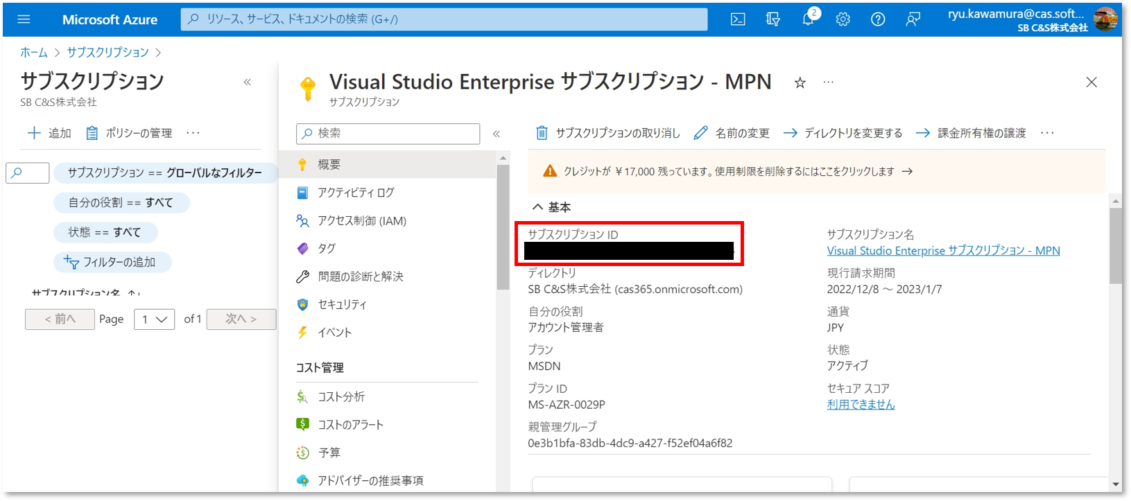The image size is (1131, 501).
Task: Click plan ID MS-AZR-0029P
Action: (567, 405)
